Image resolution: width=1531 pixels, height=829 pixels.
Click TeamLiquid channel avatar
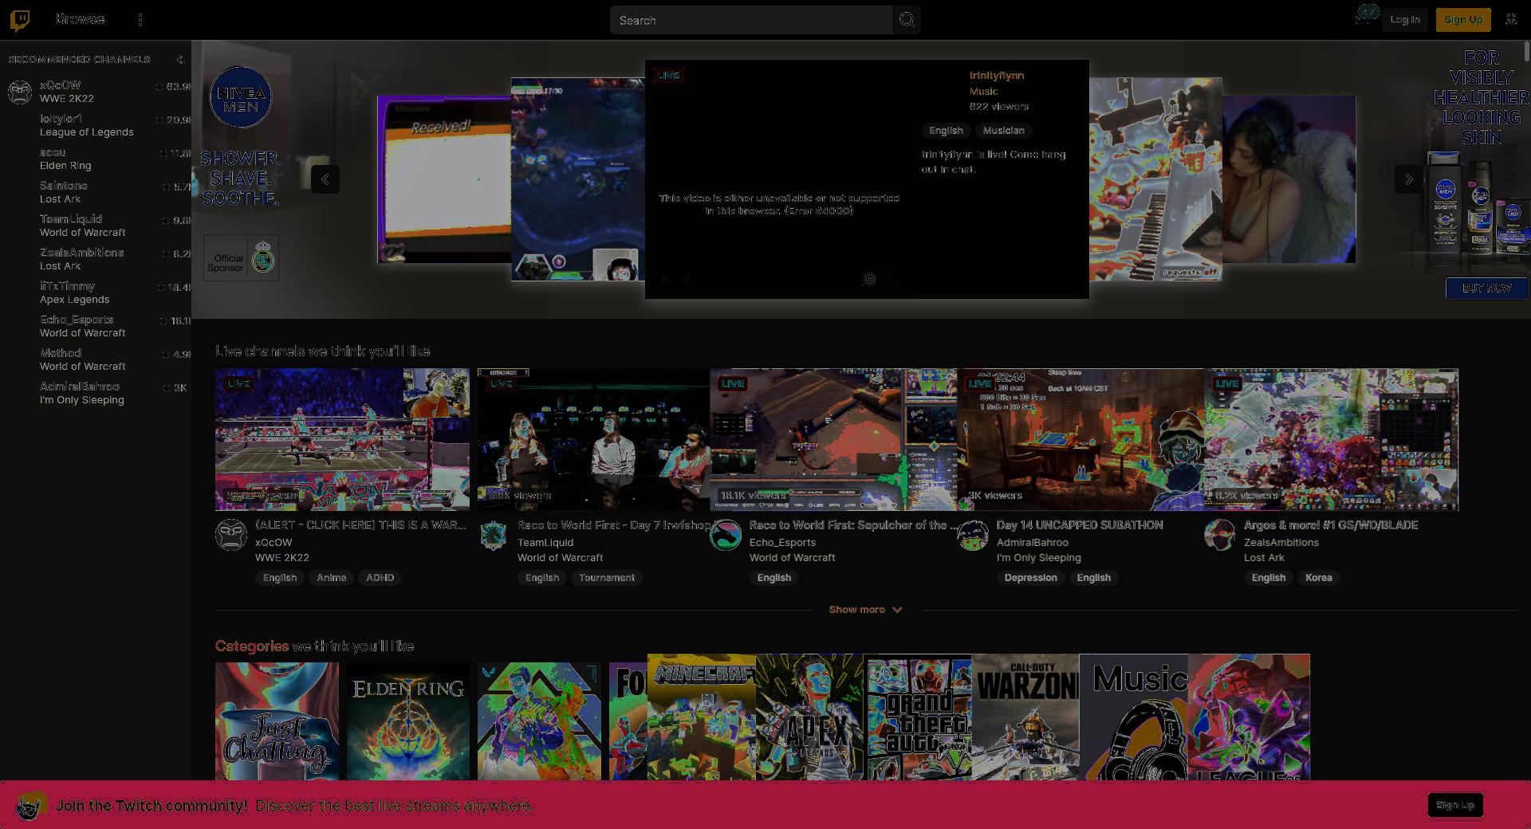click(x=494, y=535)
